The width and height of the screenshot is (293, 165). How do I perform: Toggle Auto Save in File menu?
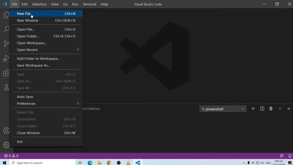tap(46, 97)
